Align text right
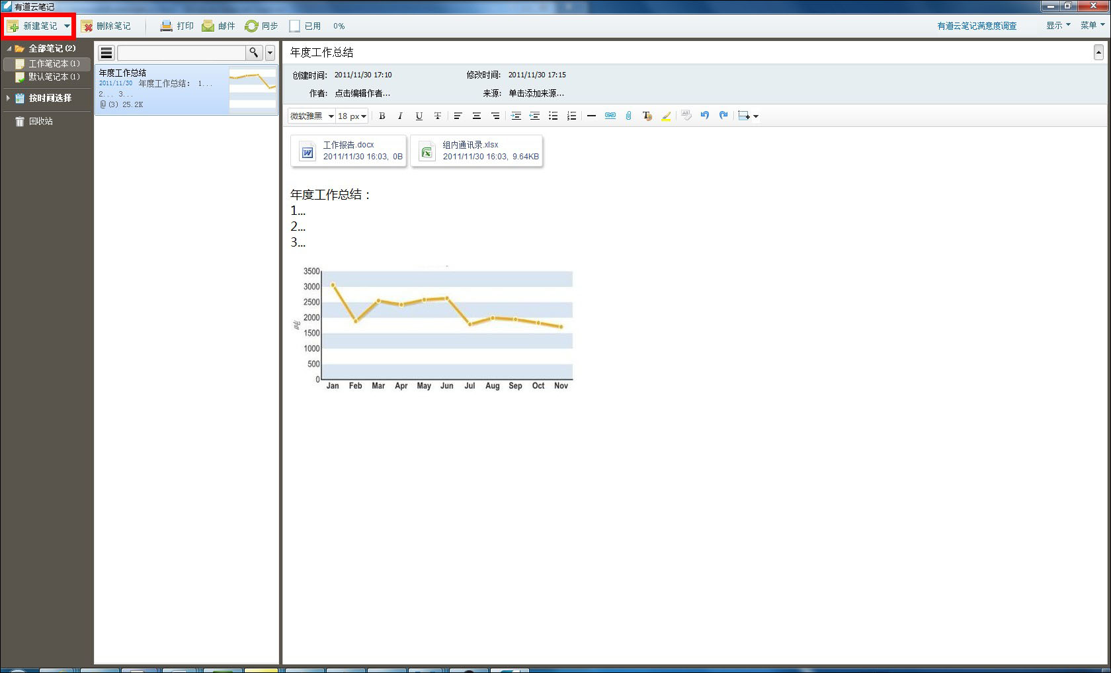Image resolution: width=1111 pixels, height=673 pixels. 495,116
